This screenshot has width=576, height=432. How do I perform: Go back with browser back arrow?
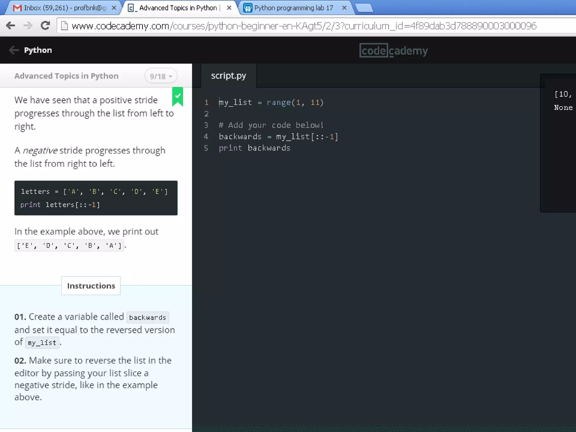pos(10,26)
